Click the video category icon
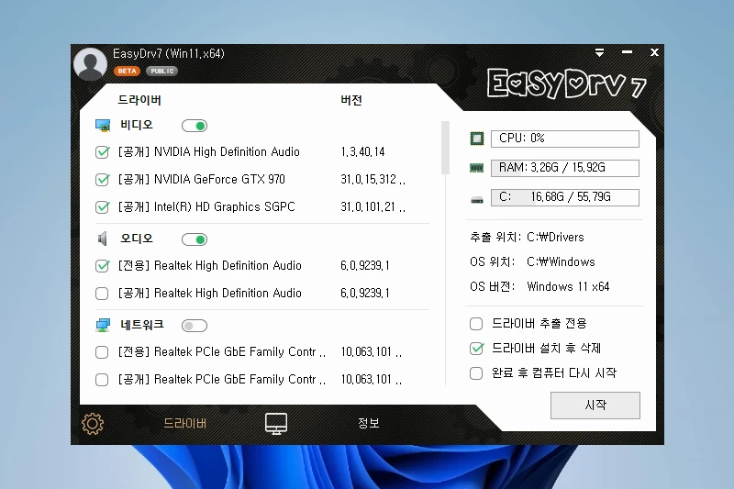The width and height of the screenshot is (734, 489). [x=103, y=126]
